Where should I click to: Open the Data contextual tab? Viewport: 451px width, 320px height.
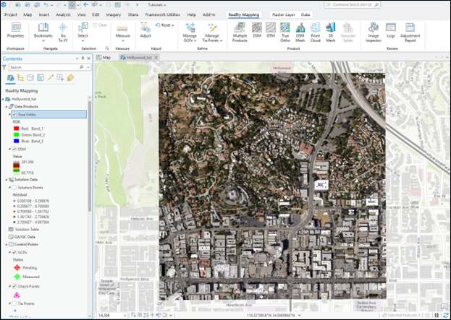[x=305, y=14]
